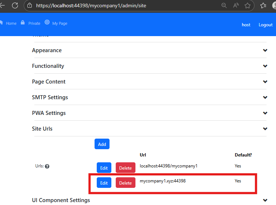The image size is (276, 205).
Task: Open the favorites list icon
Action: (263, 5)
